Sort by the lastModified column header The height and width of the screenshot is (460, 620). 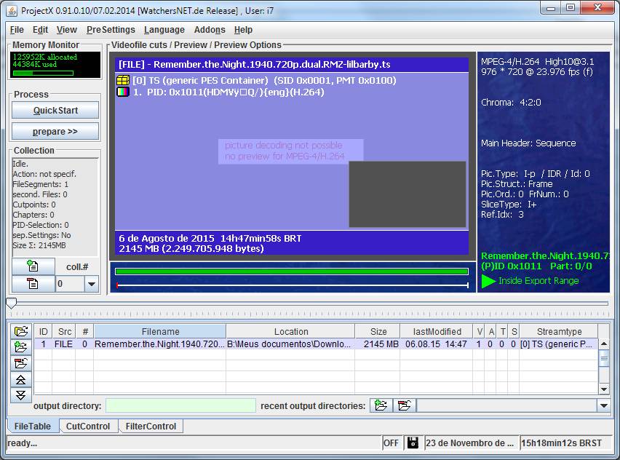coord(437,331)
